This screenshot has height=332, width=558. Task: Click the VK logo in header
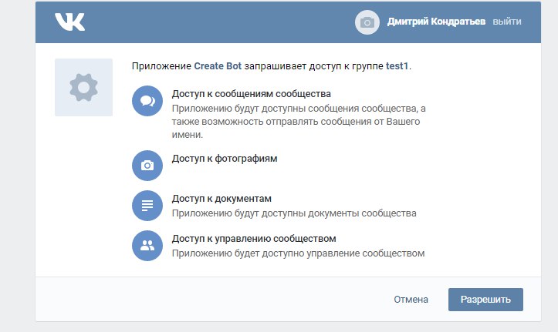(x=69, y=22)
